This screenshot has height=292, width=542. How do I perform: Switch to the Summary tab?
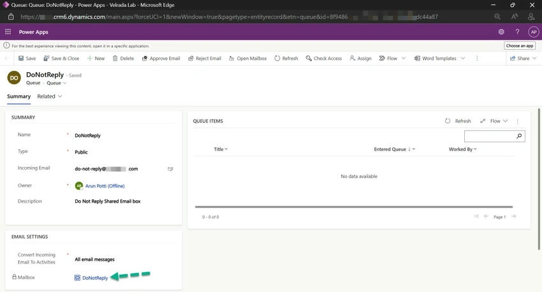tap(18, 96)
